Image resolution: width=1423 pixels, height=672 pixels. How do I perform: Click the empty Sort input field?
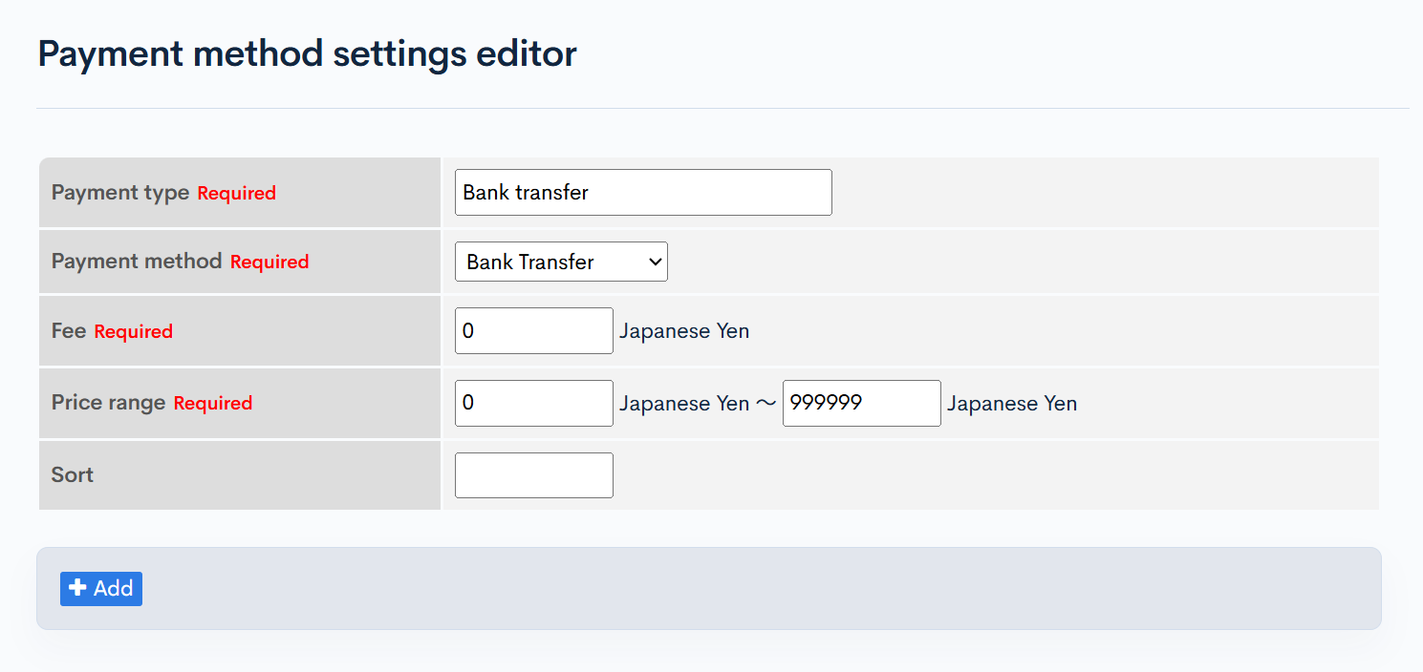pyautogui.click(x=534, y=475)
